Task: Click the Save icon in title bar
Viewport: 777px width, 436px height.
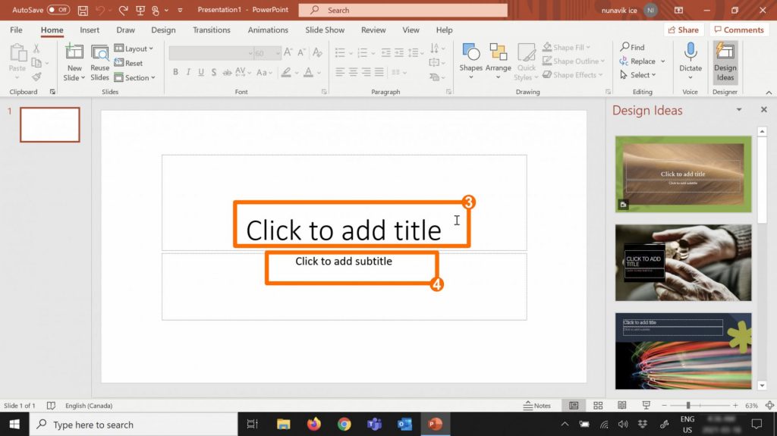Action: tap(83, 11)
